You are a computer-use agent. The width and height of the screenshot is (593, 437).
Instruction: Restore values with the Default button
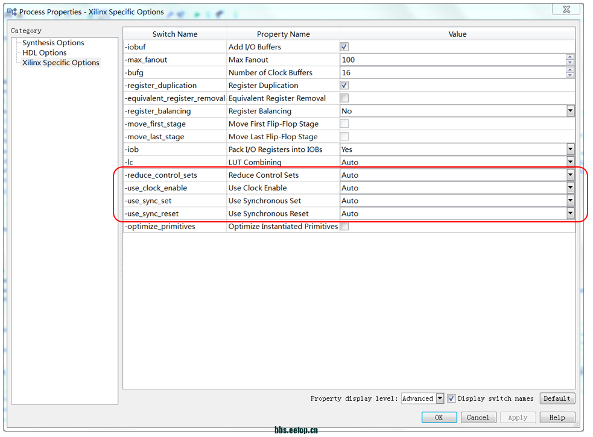point(557,398)
